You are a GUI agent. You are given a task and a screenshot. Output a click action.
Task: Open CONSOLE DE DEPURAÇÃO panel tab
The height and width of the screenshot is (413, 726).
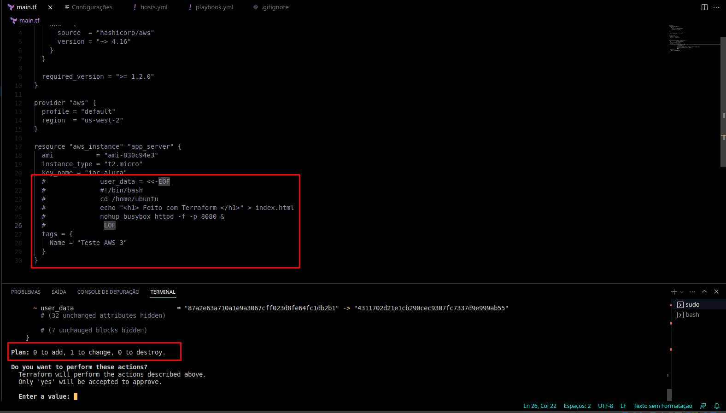pos(108,292)
